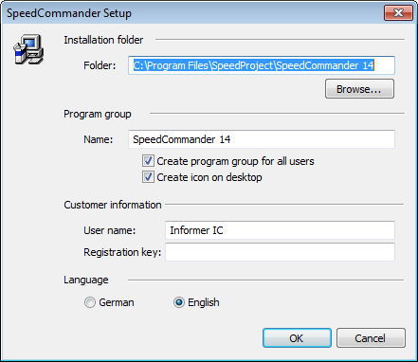This screenshot has width=418, height=362.
Task: Click the "Language" section label
Action: [86, 280]
